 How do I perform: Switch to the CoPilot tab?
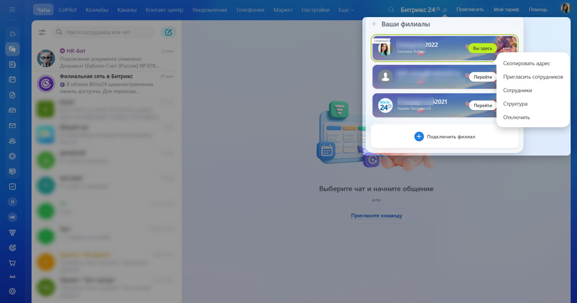point(68,9)
